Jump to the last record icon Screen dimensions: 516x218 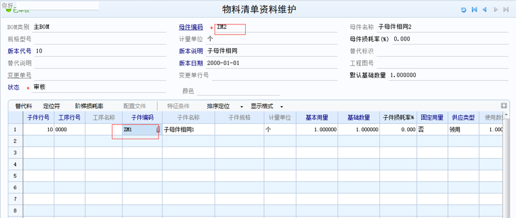coord(506,10)
